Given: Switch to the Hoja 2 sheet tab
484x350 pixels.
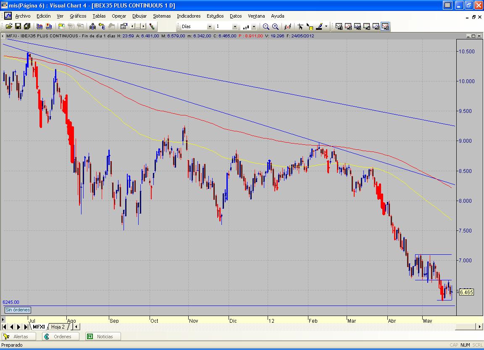Looking at the screenshot, I should tap(58, 326).
